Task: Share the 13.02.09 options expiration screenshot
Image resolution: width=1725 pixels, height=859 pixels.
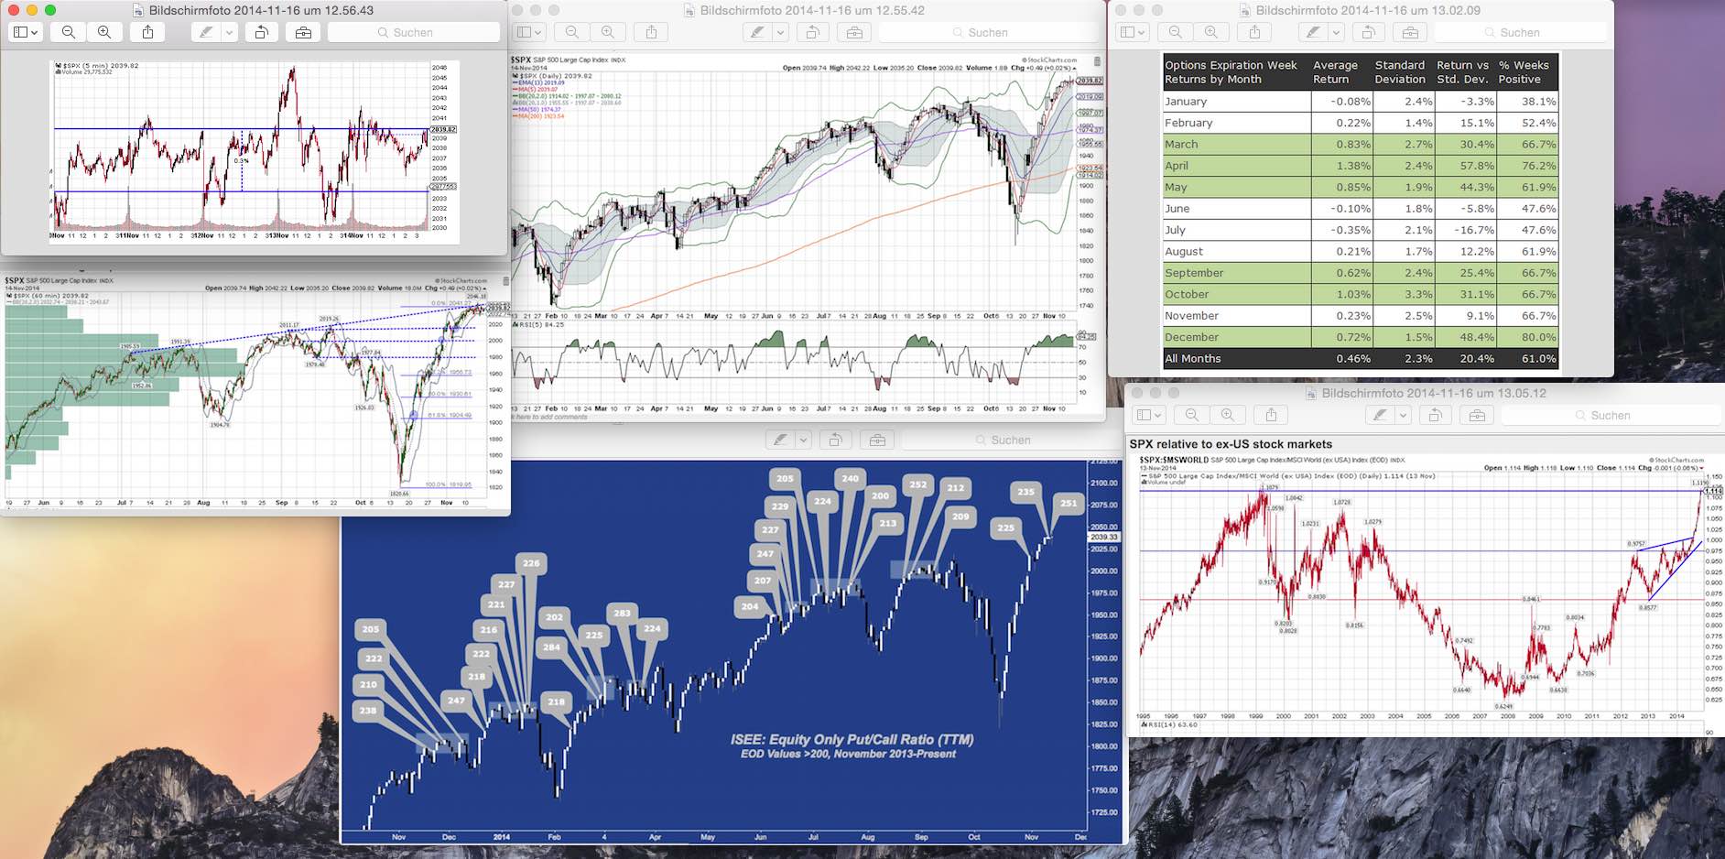Action: [x=1253, y=30]
